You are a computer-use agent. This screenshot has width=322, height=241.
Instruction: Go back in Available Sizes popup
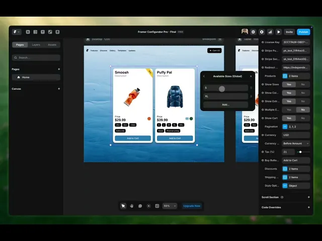click(204, 76)
